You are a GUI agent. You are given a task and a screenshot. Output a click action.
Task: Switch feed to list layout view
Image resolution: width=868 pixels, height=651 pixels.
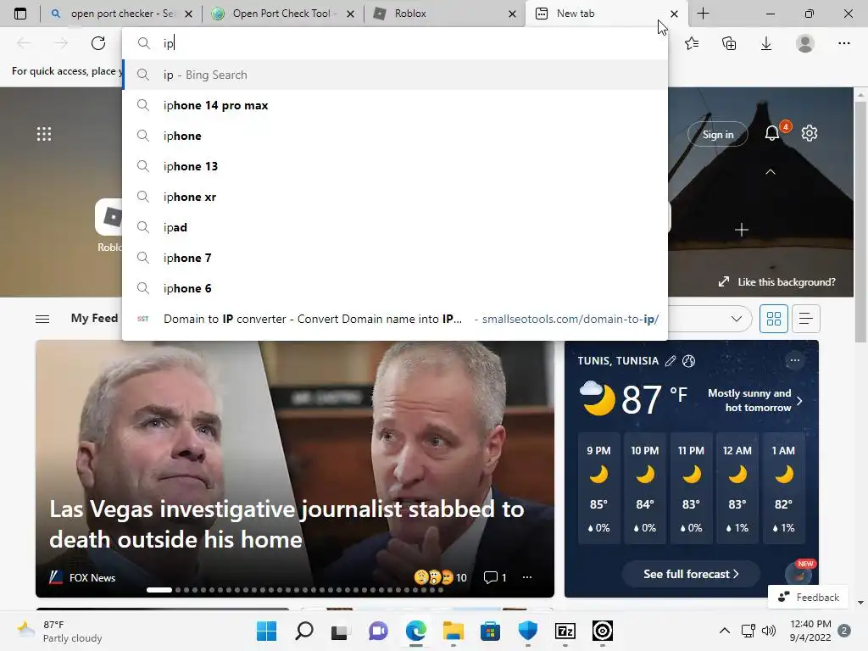coord(806,319)
